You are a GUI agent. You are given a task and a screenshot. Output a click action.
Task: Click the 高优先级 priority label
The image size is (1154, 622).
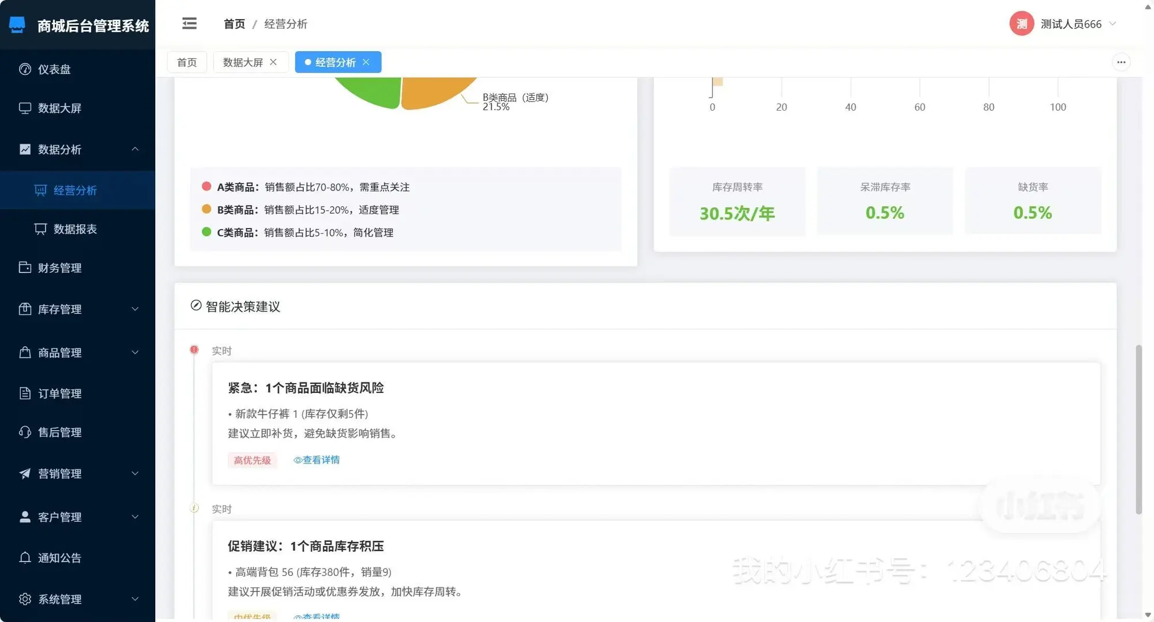pyautogui.click(x=252, y=460)
